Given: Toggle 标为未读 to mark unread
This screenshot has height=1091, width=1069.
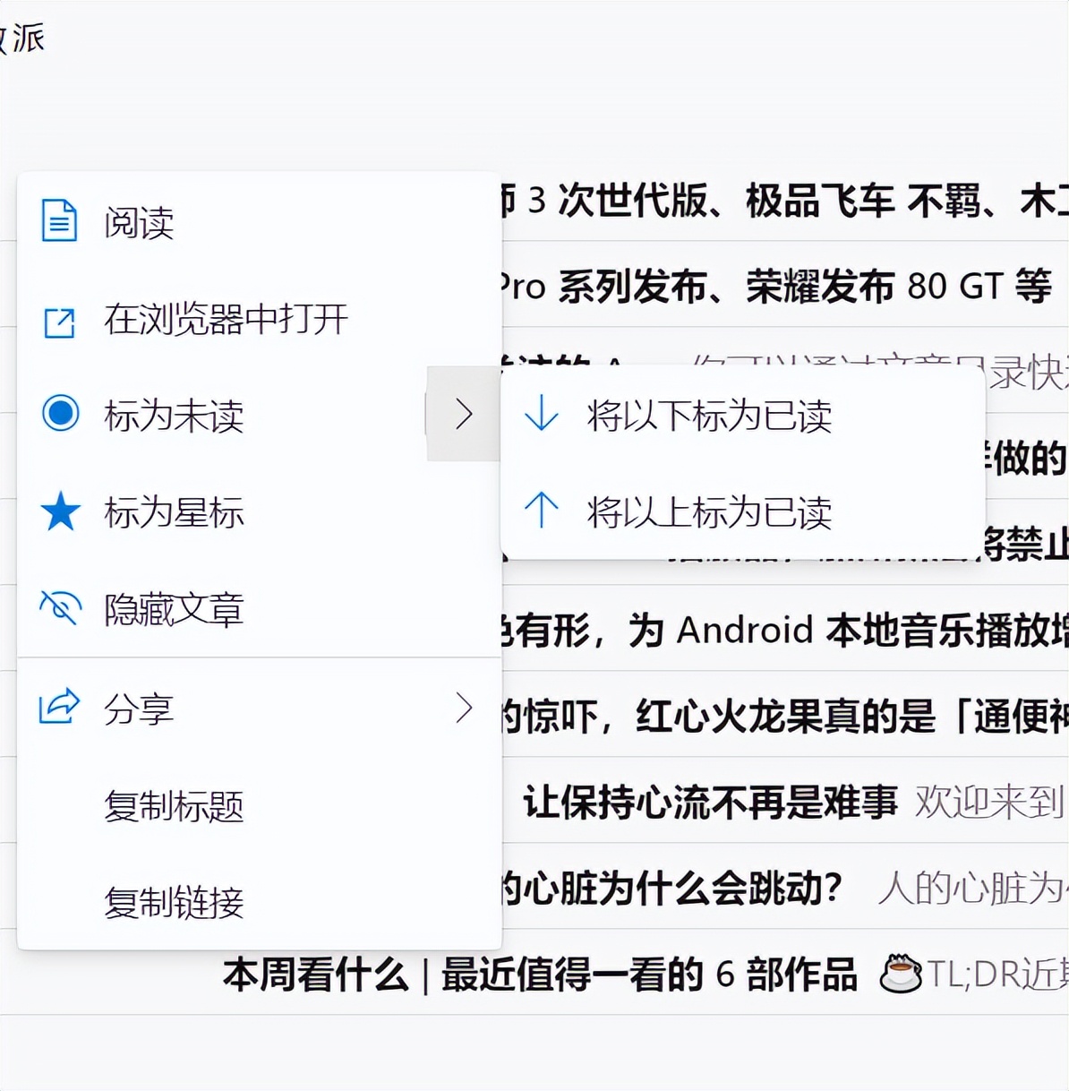Looking at the screenshot, I should [x=175, y=415].
